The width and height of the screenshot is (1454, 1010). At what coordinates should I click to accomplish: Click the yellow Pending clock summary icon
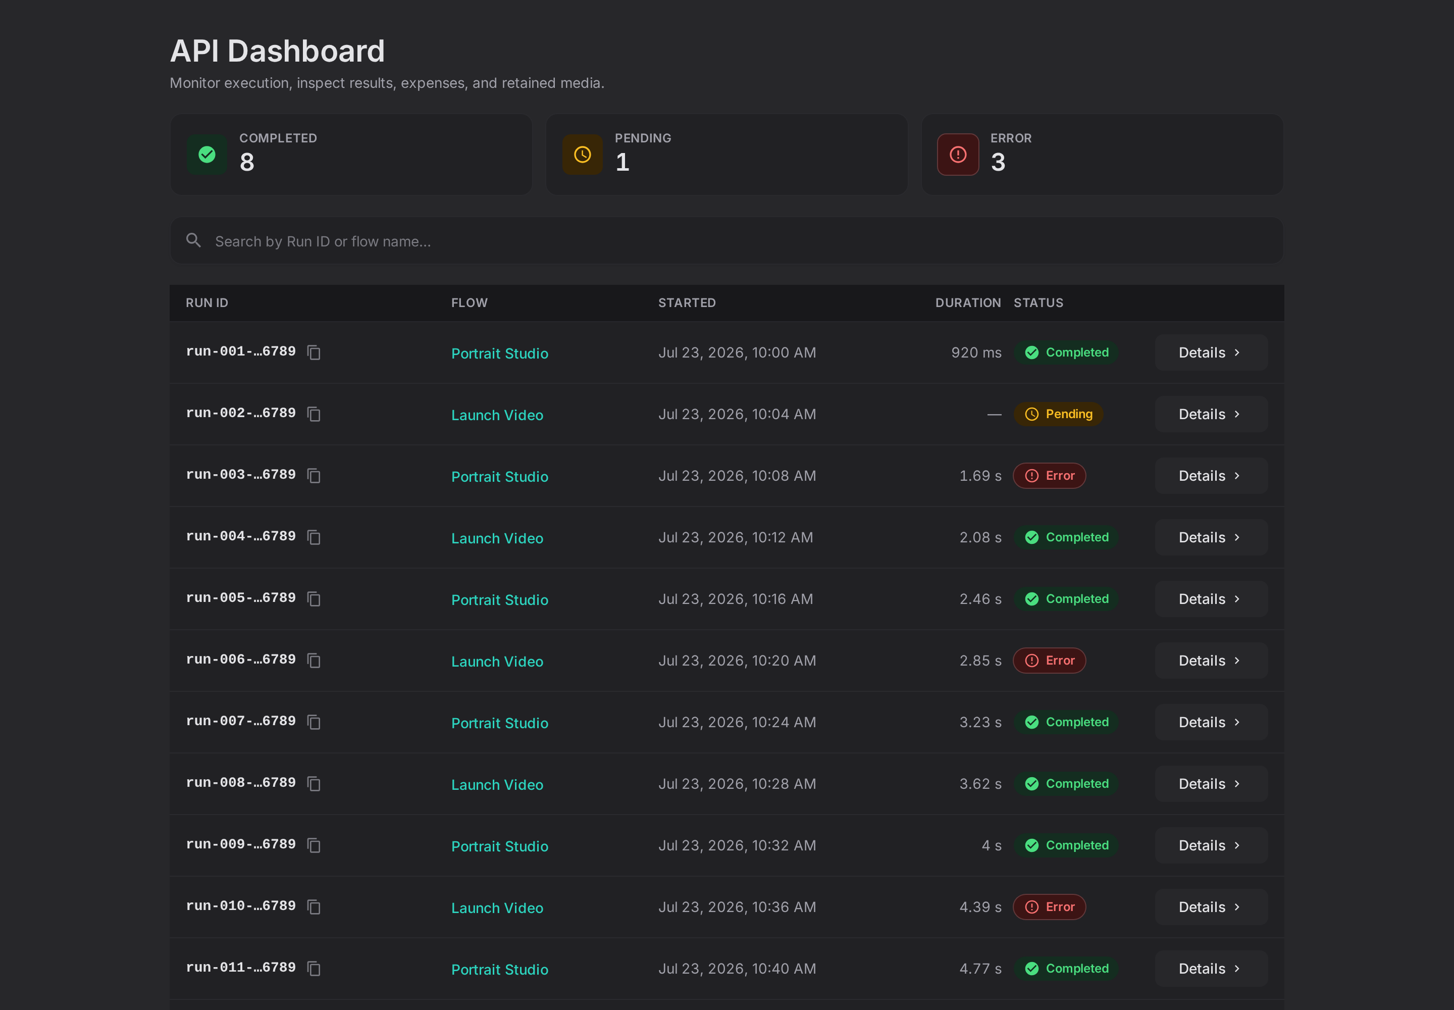click(x=582, y=155)
